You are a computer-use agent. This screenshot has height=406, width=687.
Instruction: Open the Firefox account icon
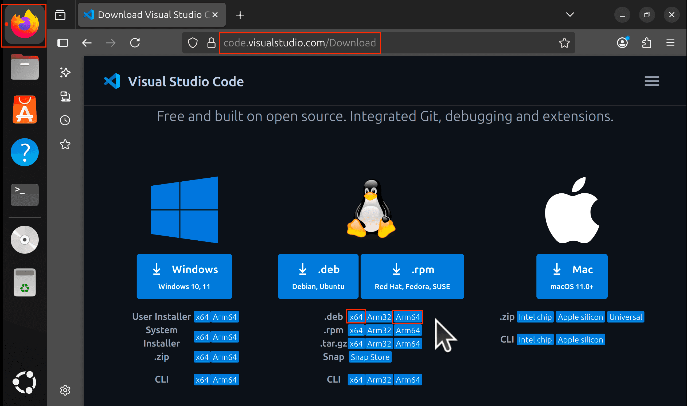[x=622, y=43]
